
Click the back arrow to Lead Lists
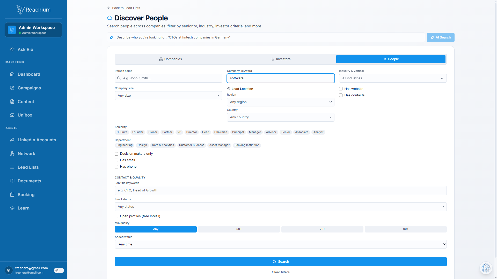tap(109, 8)
